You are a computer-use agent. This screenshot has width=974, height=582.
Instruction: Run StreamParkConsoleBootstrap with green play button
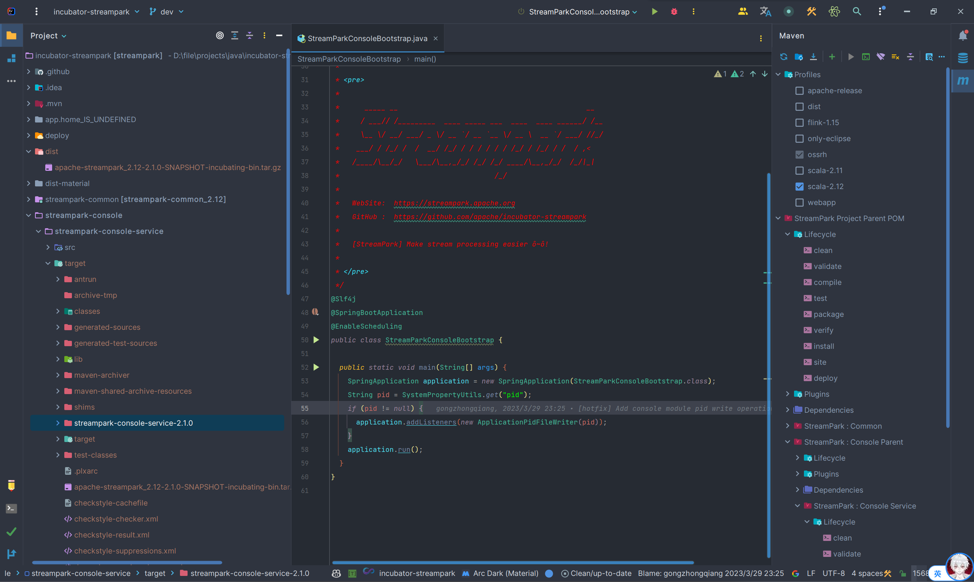click(654, 11)
